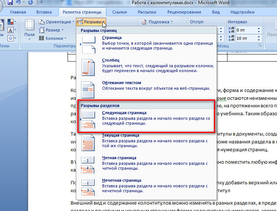Select Обтекание текстом break option
Screen dimensions: 277x211
point(146,89)
